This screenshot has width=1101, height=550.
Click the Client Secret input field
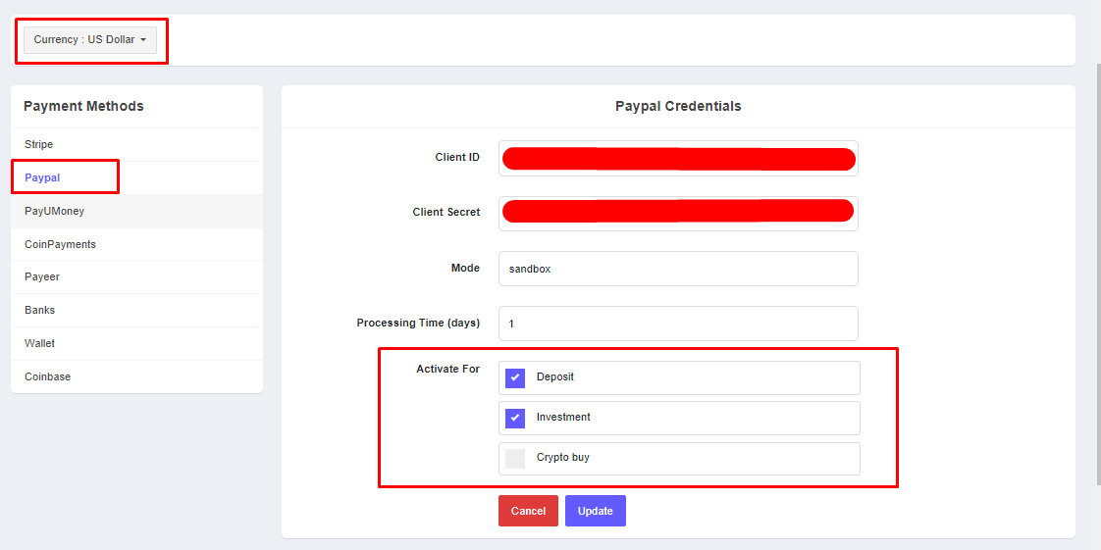click(x=677, y=214)
